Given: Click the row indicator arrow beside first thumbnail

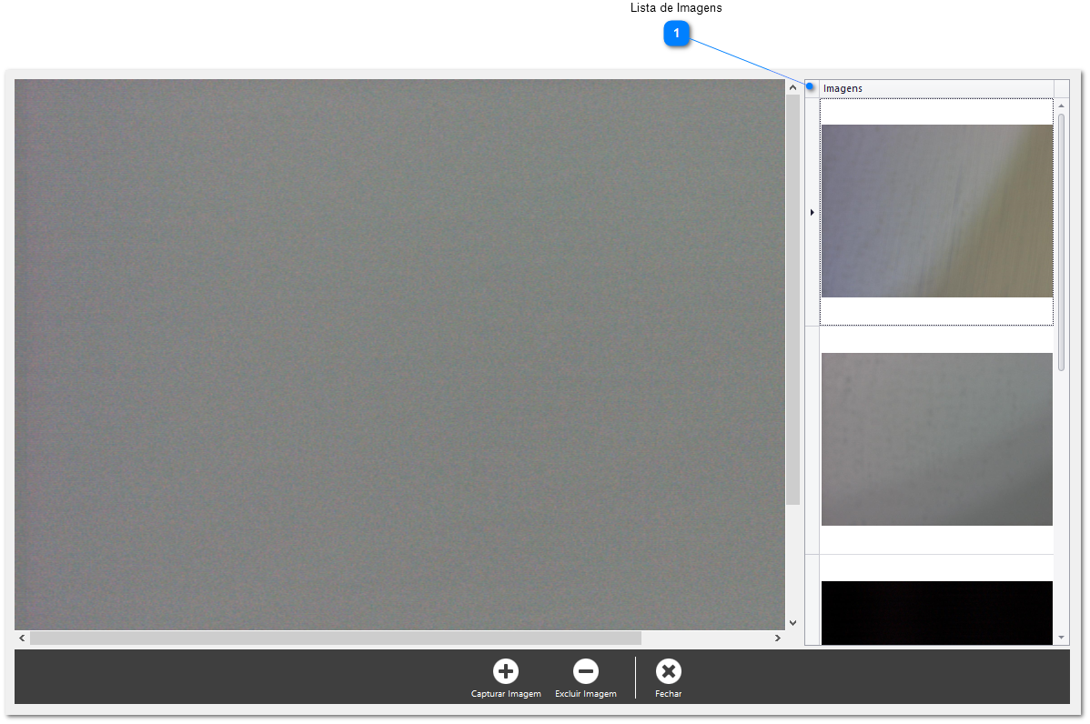Looking at the screenshot, I should pyautogui.click(x=812, y=212).
